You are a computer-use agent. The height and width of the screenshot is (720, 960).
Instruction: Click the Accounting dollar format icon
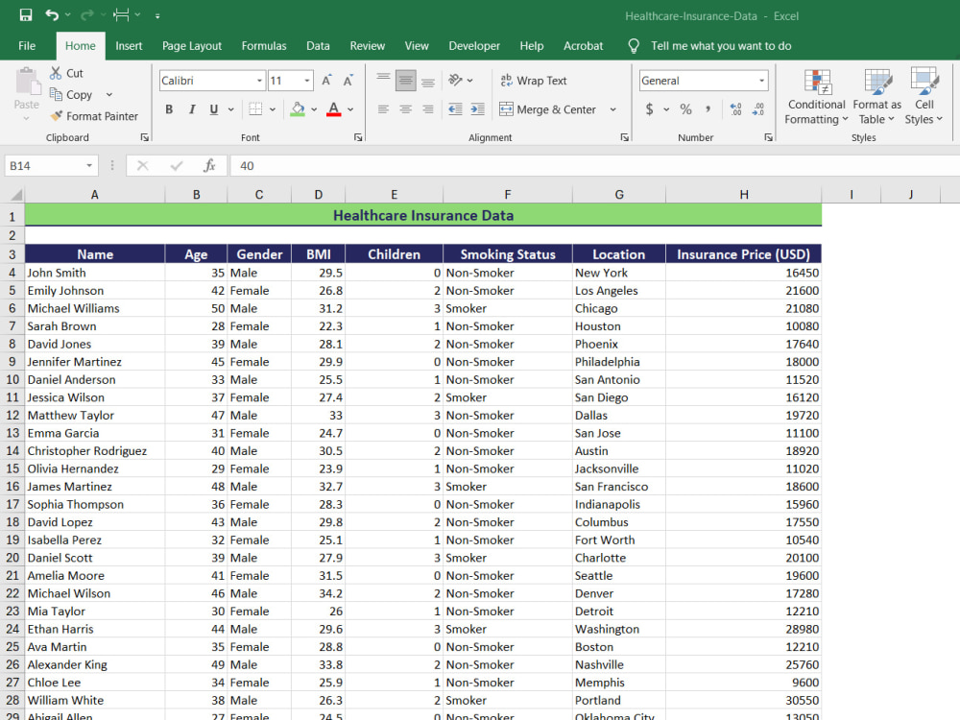pos(650,109)
